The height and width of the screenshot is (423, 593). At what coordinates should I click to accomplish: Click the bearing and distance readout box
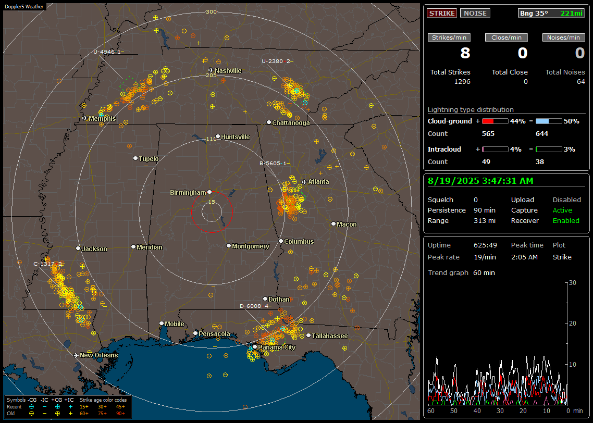click(551, 13)
